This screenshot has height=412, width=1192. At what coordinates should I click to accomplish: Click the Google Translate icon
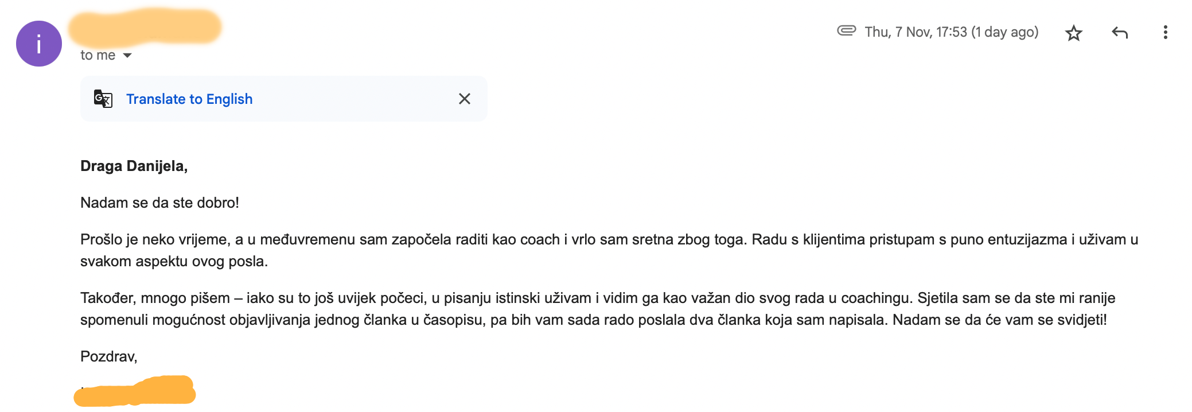[103, 99]
